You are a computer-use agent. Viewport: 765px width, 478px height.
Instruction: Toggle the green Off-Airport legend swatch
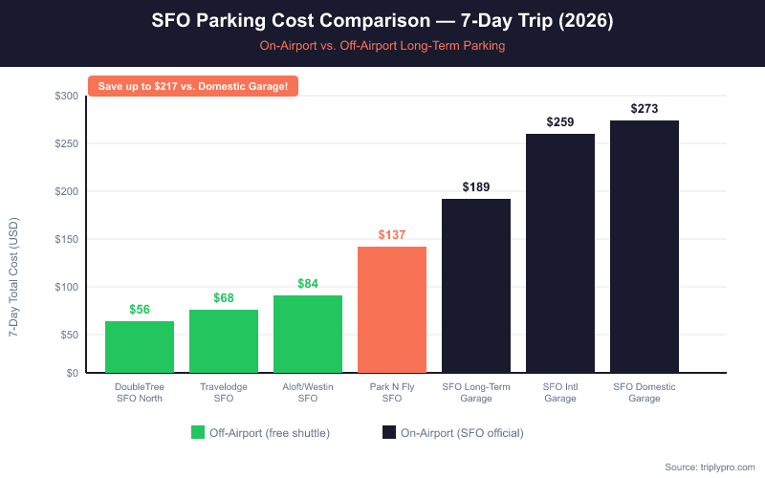[198, 433]
